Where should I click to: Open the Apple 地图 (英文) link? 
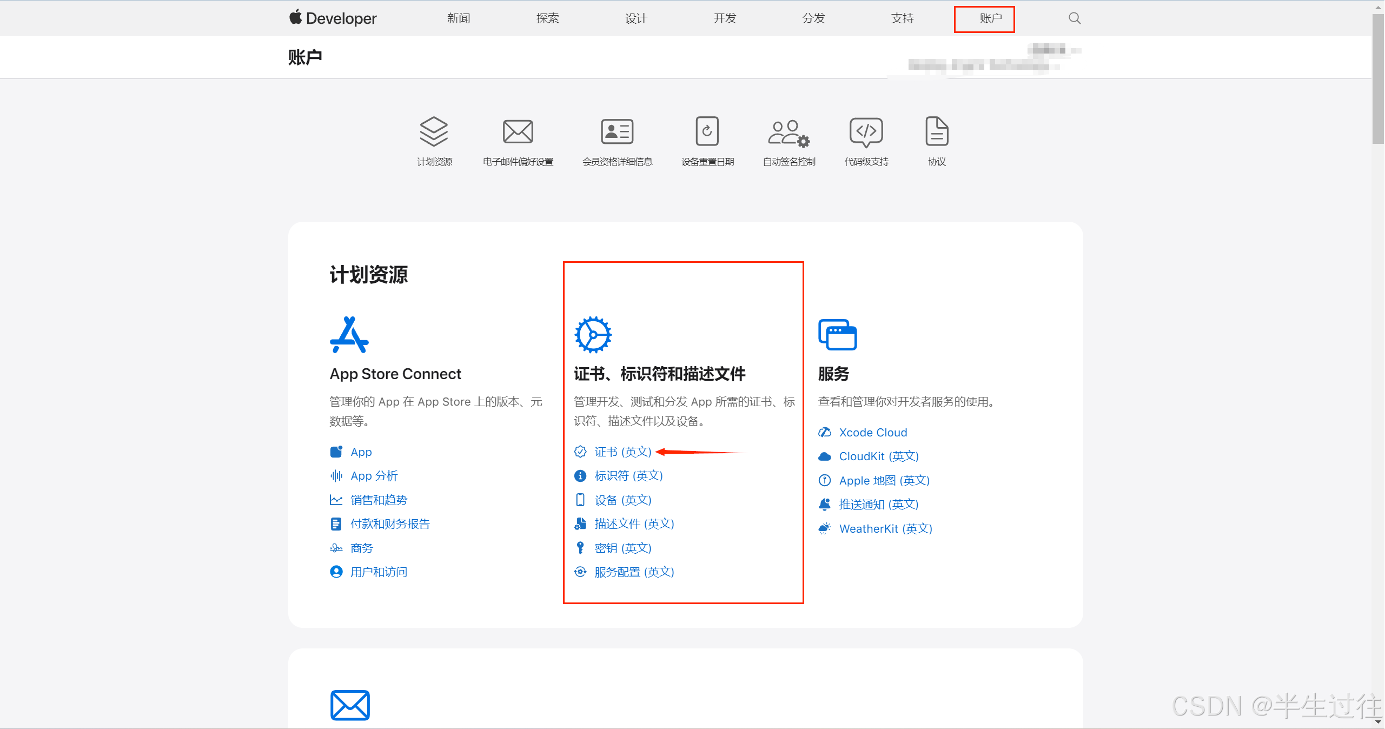tap(885, 480)
